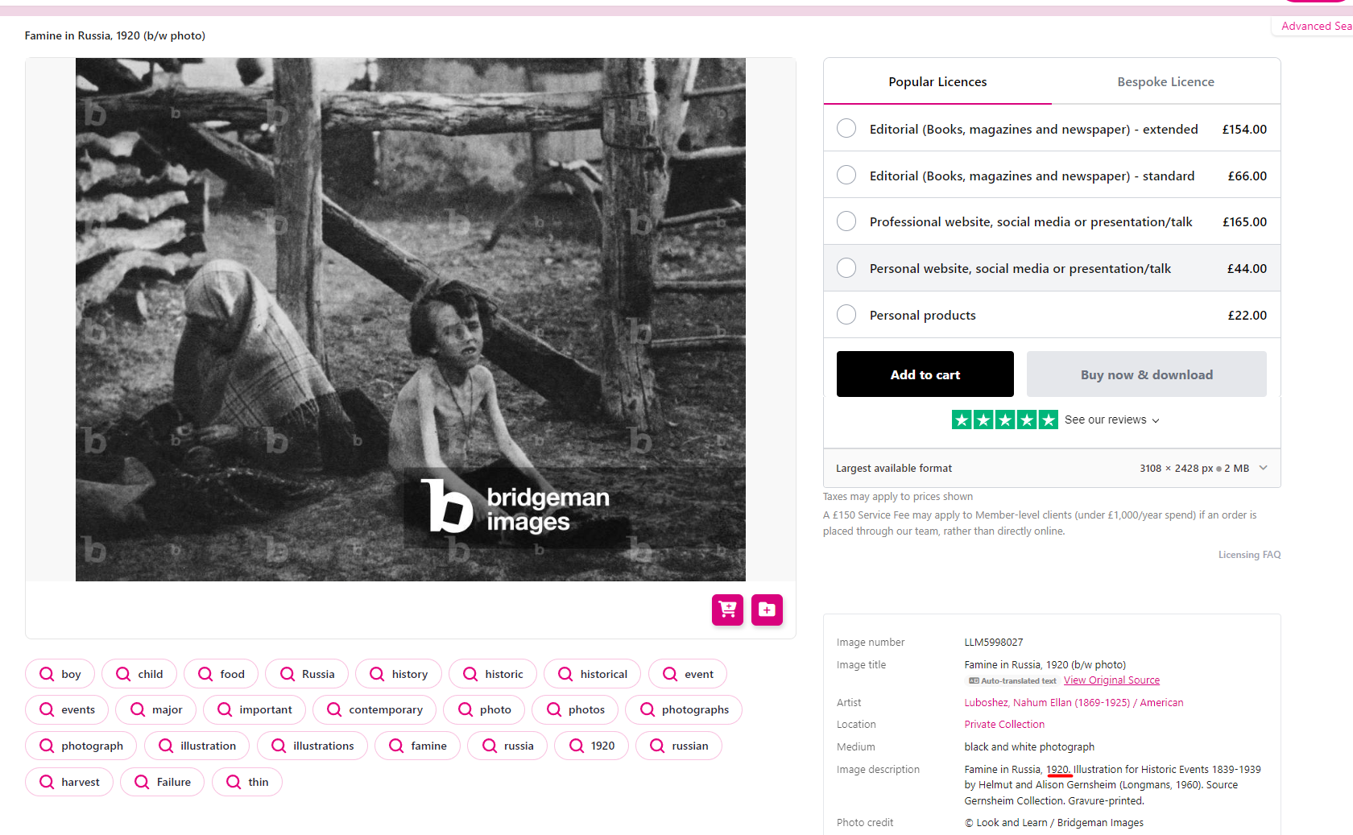This screenshot has height=835, width=1353.
Task: Search the 'boy' keyword tag
Action: click(60, 674)
